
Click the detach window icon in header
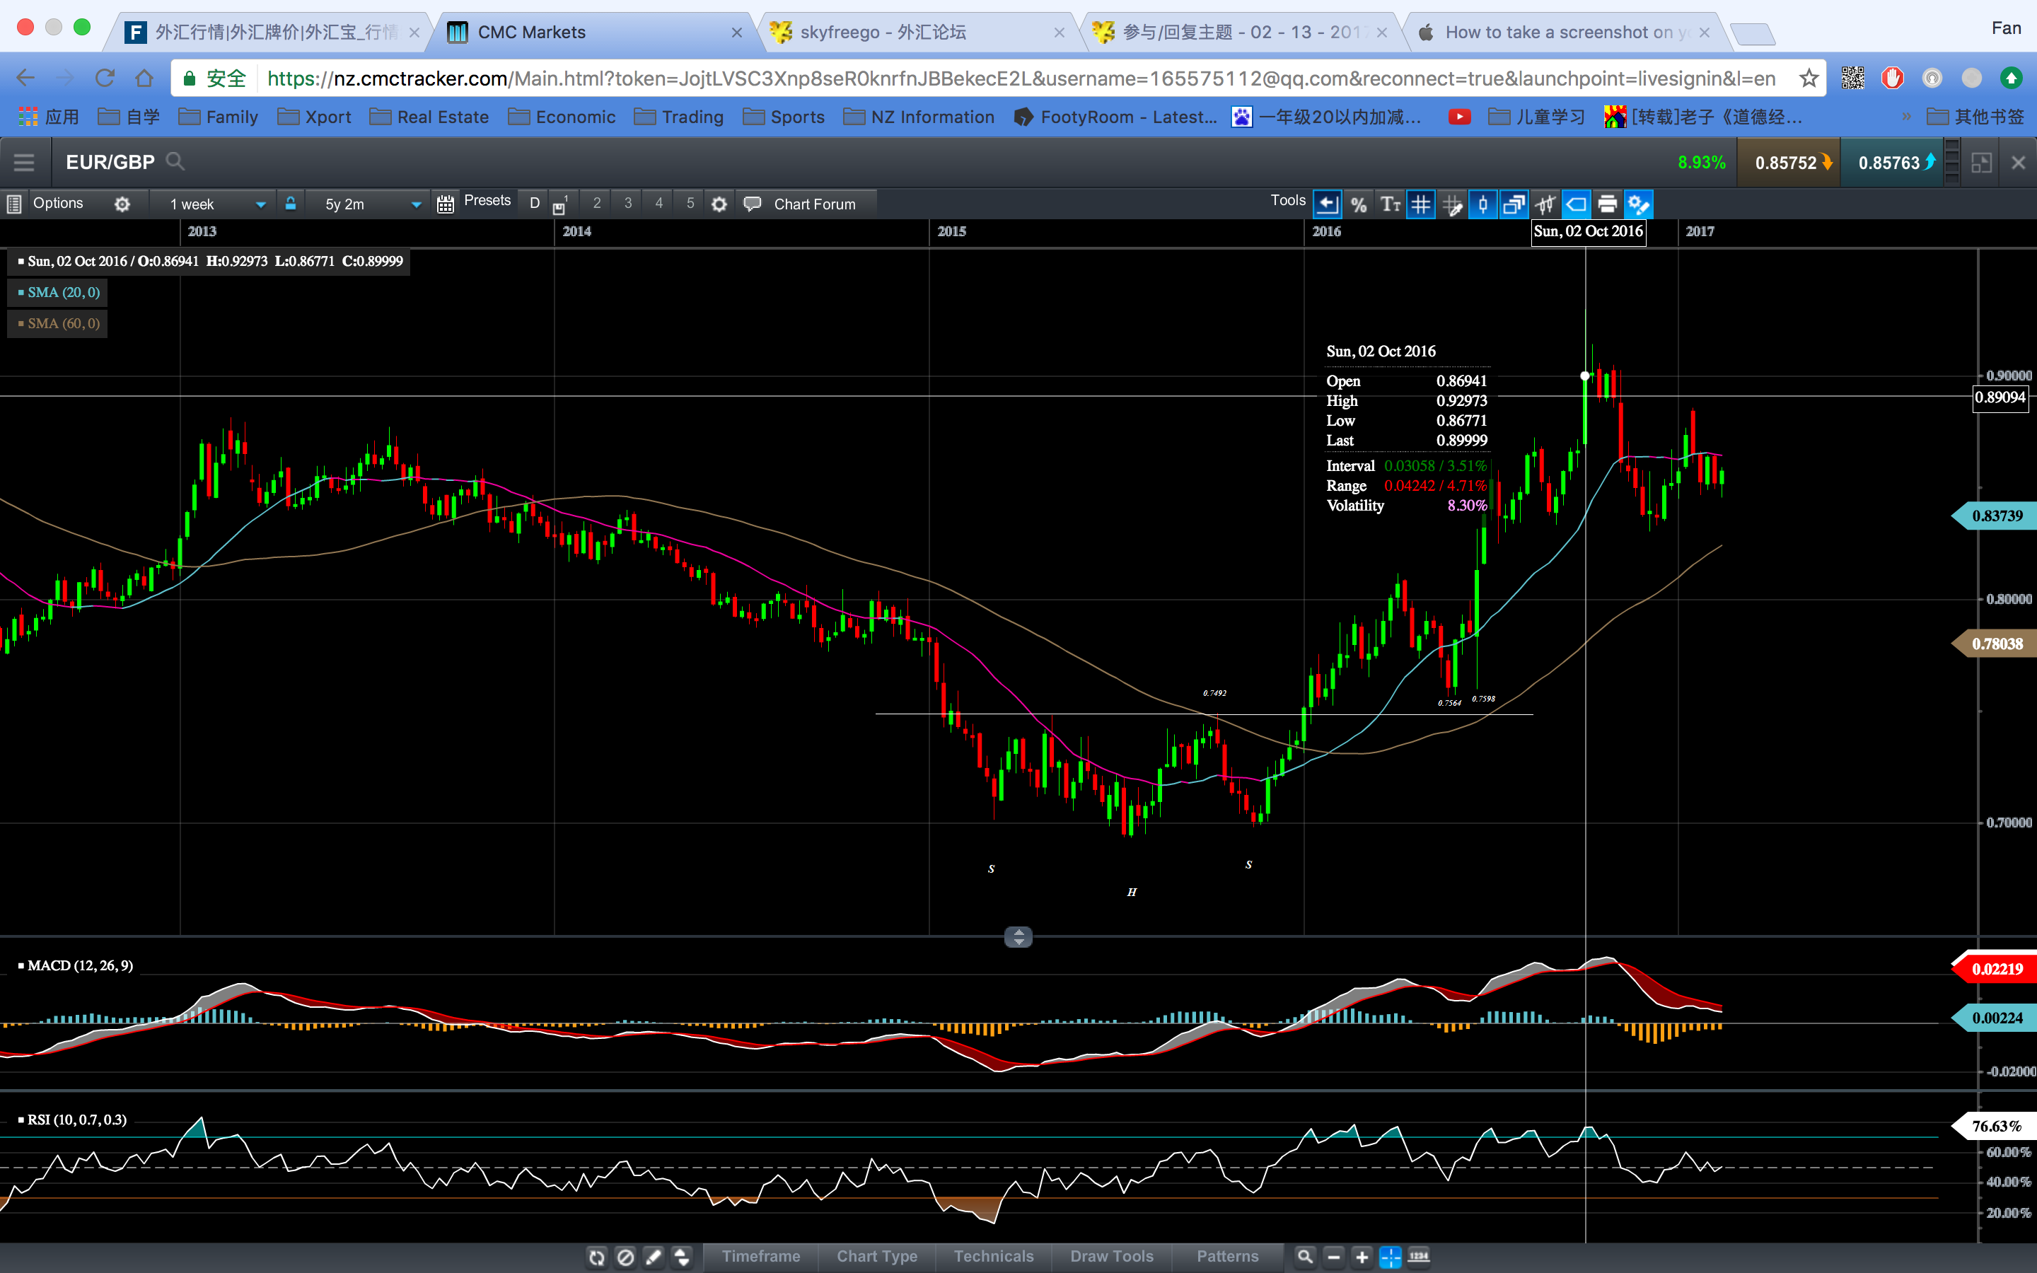point(1981,163)
